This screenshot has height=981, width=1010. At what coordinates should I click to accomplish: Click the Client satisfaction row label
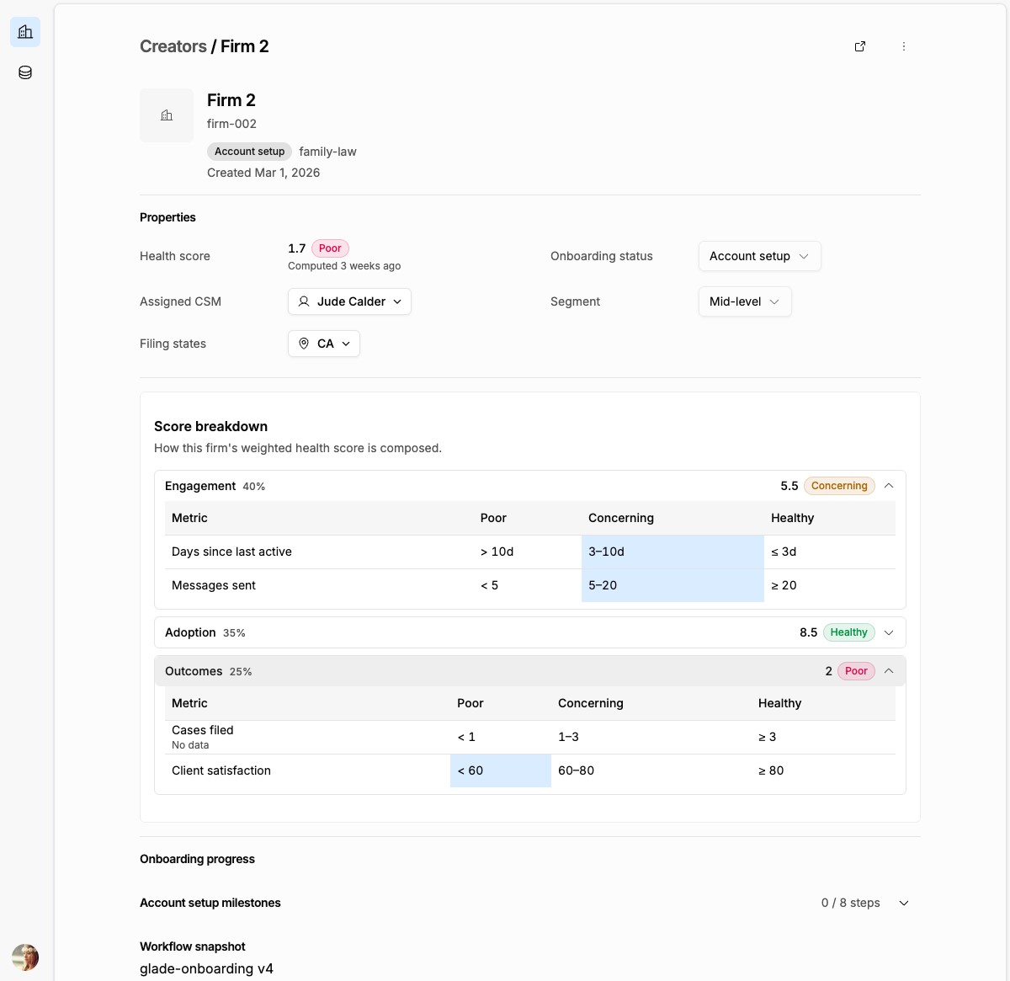pos(221,770)
